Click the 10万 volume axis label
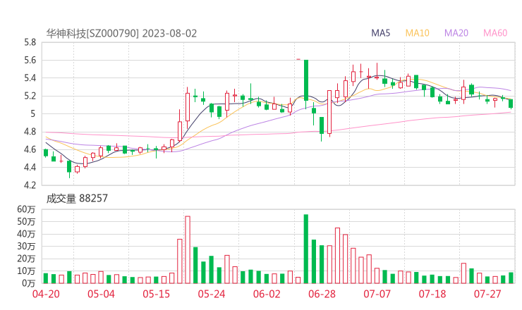This screenshot has width=522, height=310. [26, 271]
